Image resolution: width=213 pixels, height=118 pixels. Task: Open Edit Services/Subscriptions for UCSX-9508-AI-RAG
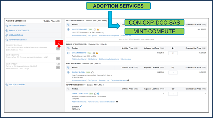tap(109, 36)
